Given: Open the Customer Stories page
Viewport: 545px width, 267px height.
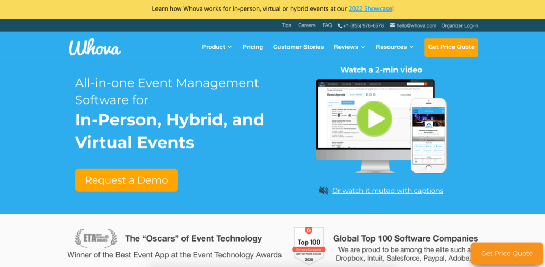Looking at the screenshot, I should [298, 47].
